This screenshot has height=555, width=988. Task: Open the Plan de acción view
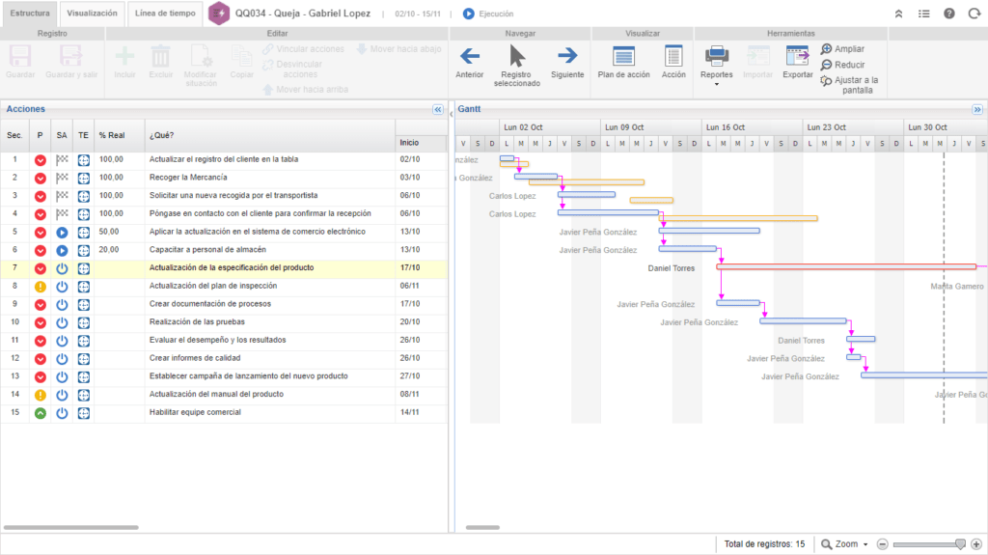(x=624, y=56)
